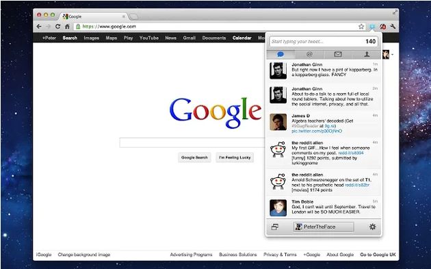Open the new tab button
The image size is (431, 269).
click(x=133, y=17)
